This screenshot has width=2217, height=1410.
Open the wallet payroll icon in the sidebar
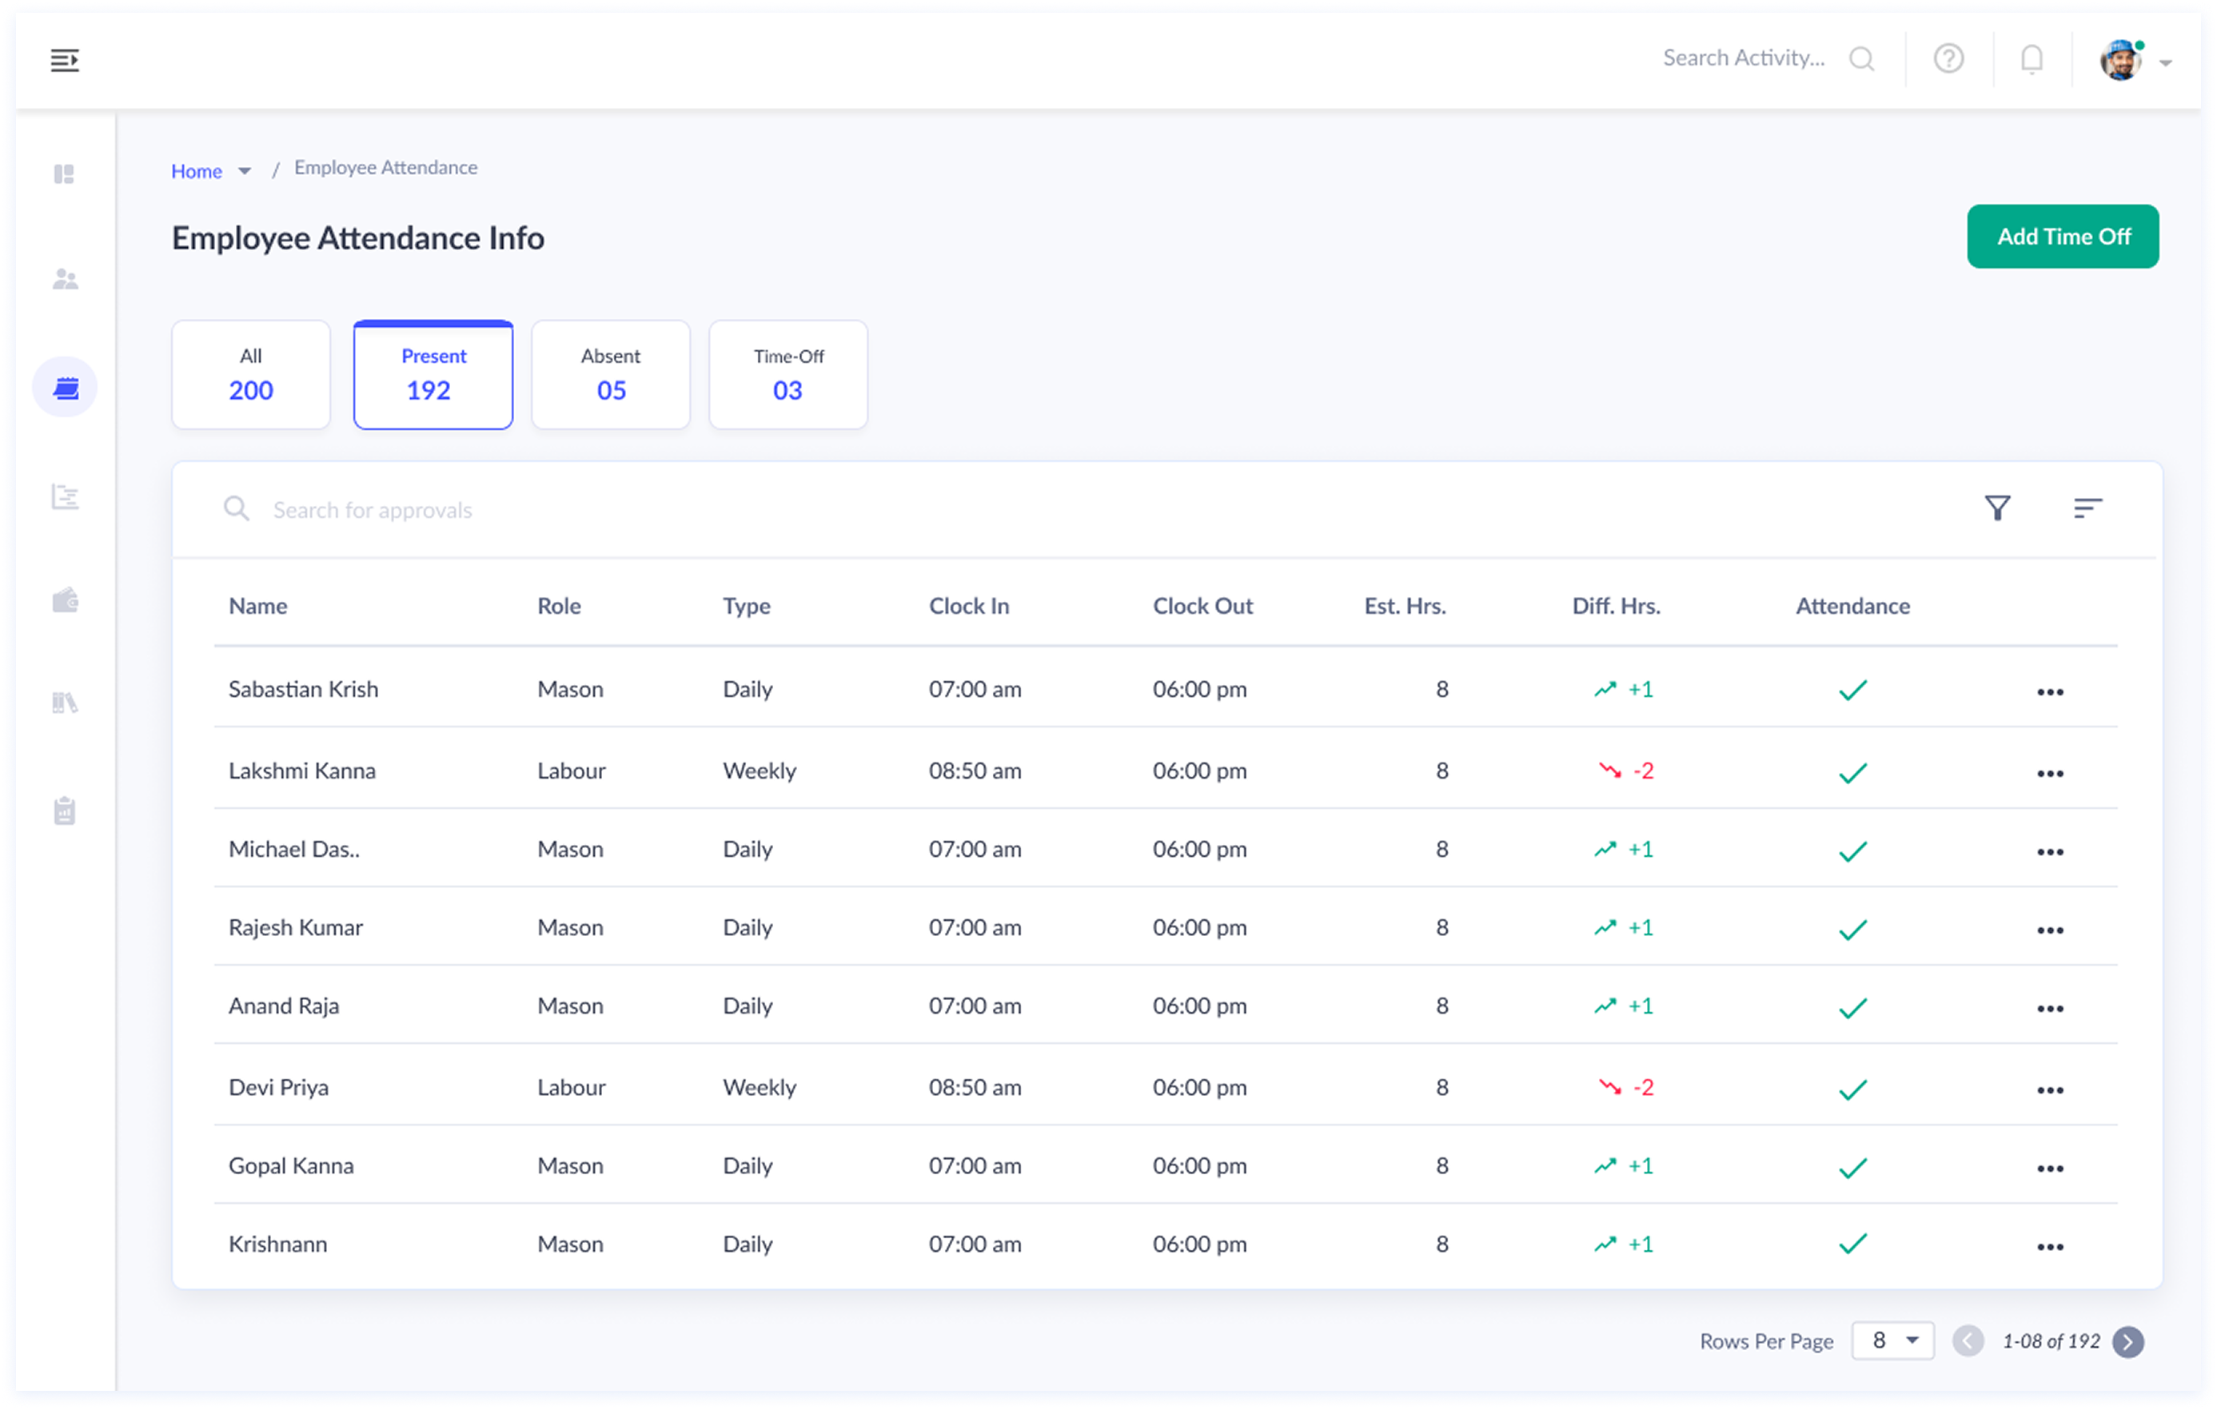click(65, 600)
